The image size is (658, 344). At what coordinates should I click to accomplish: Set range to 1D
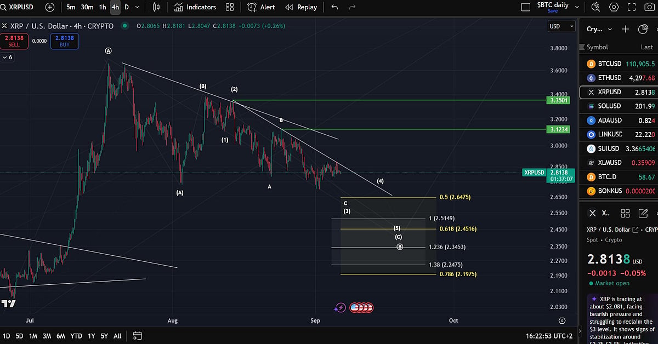point(6,336)
